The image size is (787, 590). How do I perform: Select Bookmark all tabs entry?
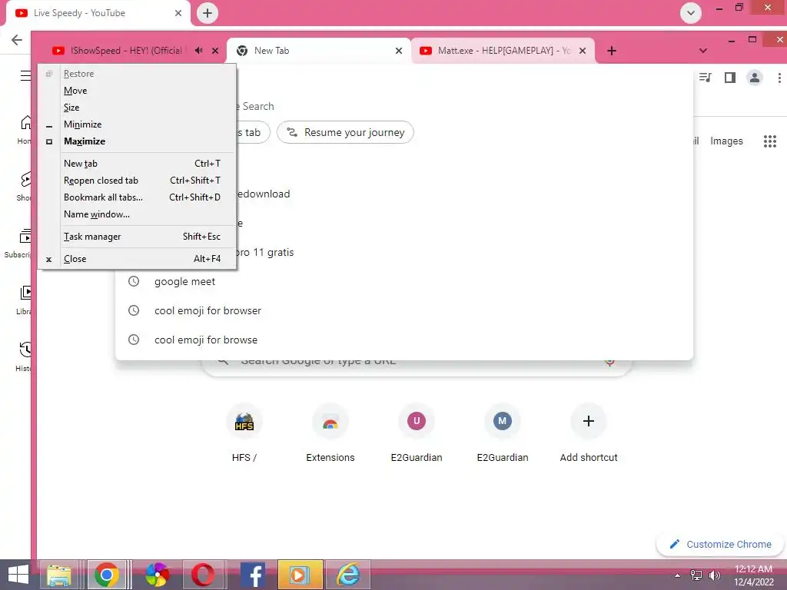pyautogui.click(x=137, y=197)
